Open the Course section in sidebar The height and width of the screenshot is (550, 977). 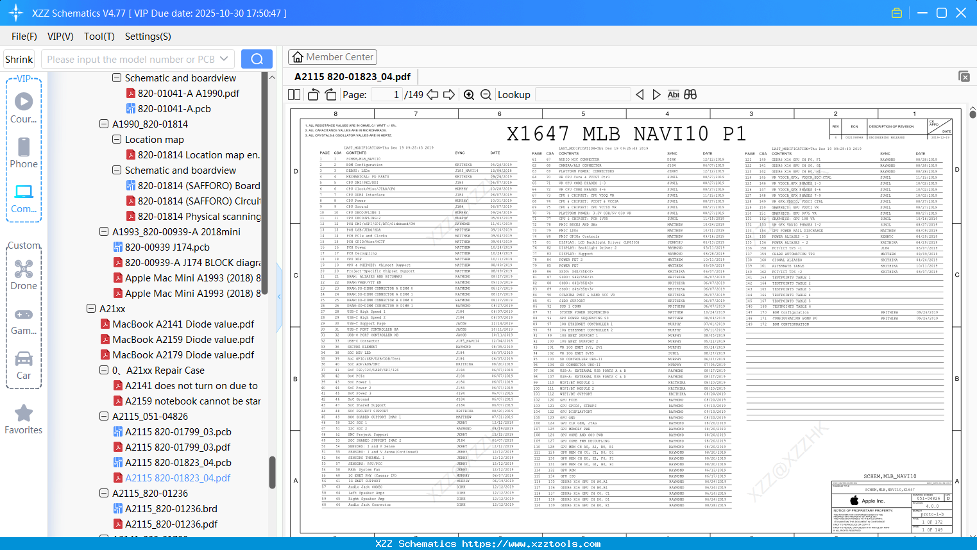[24, 108]
